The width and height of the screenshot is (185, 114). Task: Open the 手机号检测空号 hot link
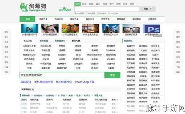[x=43, y=82]
